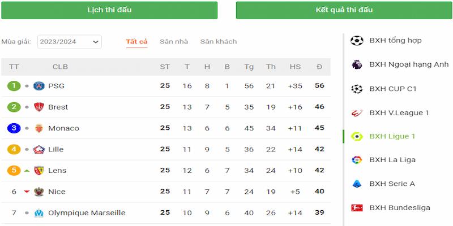Screen dimensions: 453x226
Task: Click the Monaco club crest icon
Action: pos(39,128)
